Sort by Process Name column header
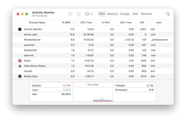Viewport: 186px width, 121px height. pyautogui.click(x=37, y=23)
